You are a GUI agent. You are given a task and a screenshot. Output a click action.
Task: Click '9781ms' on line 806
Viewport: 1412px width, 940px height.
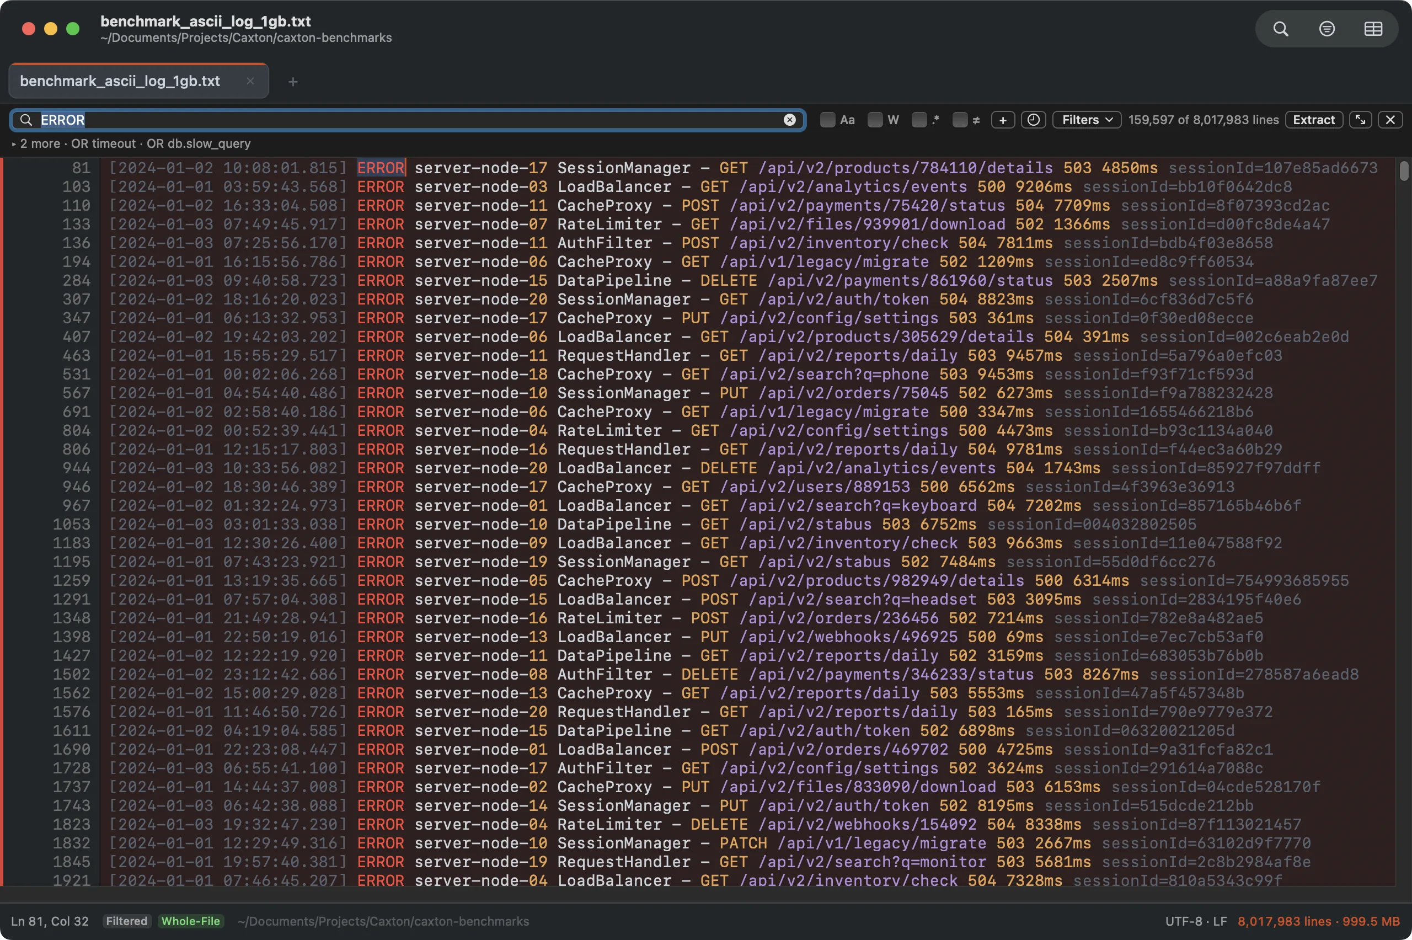[1034, 449]
